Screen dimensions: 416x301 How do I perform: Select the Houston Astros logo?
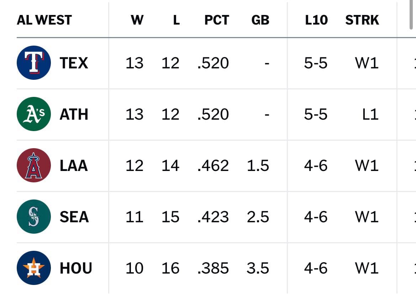pyautogui.click(x=34, y=268)
